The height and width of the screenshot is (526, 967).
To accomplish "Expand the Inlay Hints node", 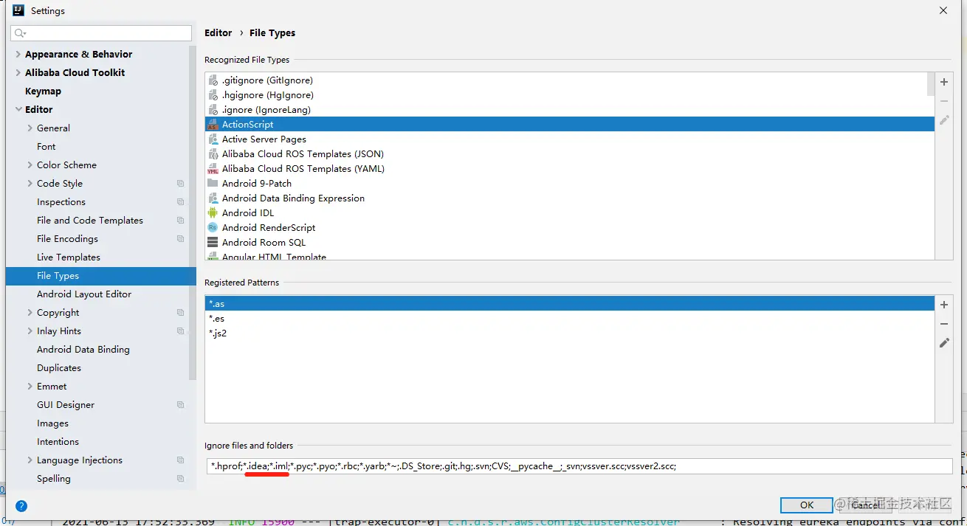I will click(x=30, y=331).
